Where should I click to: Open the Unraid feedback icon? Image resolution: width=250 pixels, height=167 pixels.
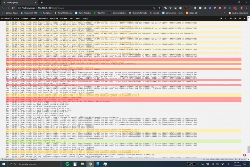(230, 19)
